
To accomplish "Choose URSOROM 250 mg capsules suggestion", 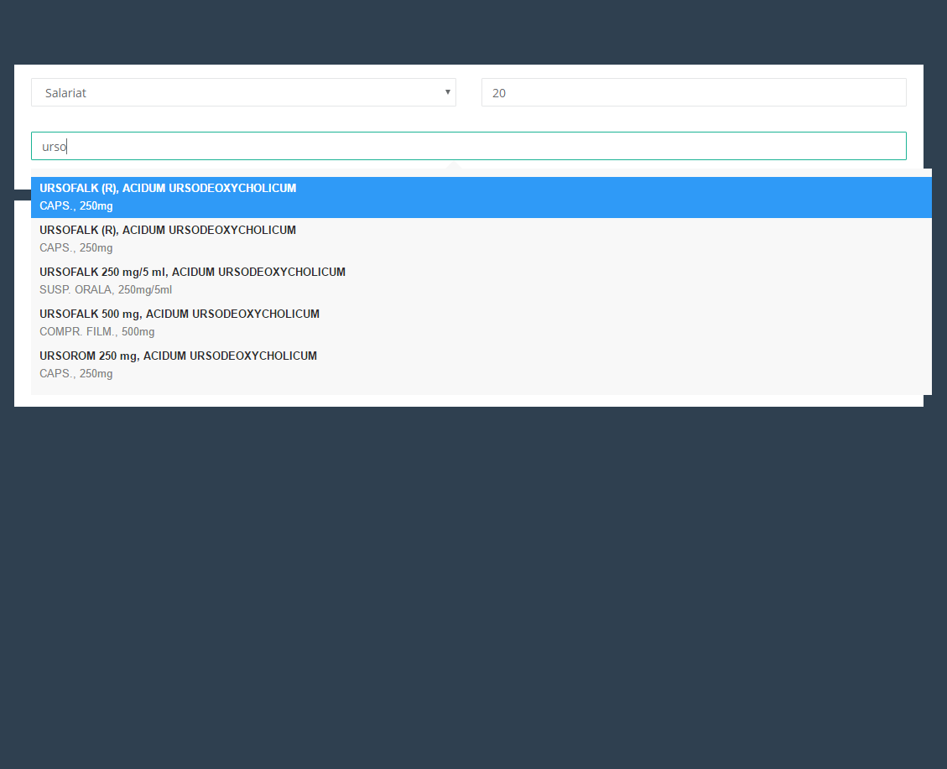I will pos(481,365).
